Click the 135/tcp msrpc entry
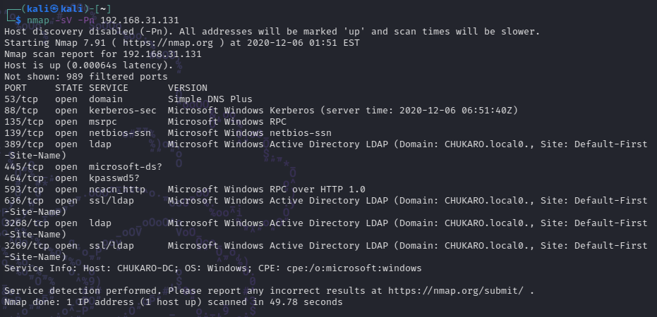657x317 pixels. [145, 122]
